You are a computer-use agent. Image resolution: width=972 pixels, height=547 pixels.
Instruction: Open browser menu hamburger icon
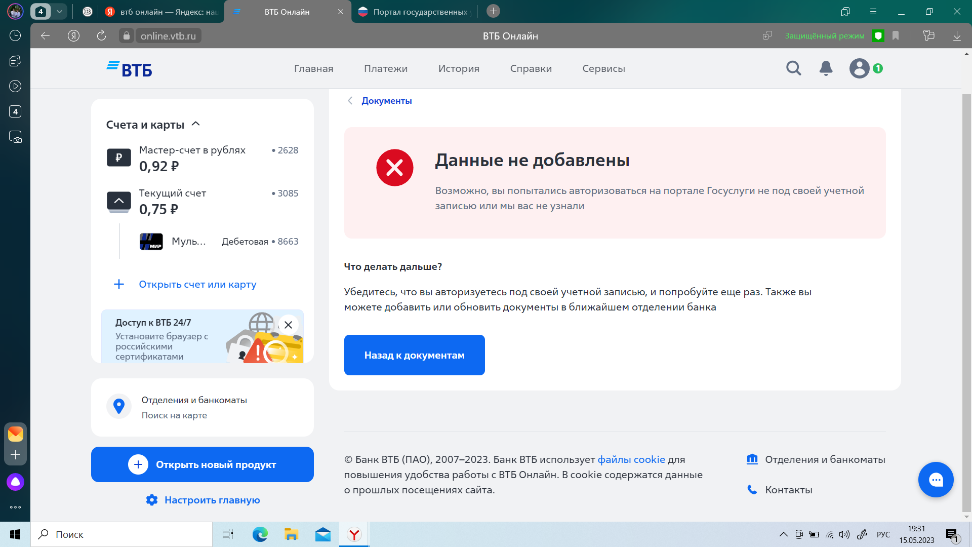(873, 11)
